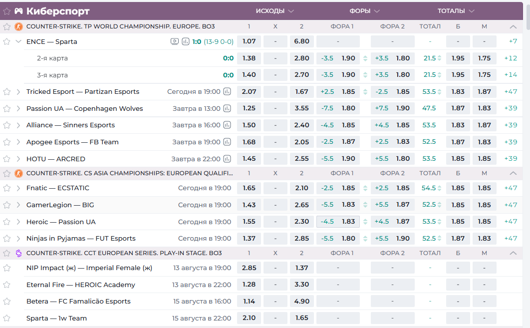Open +7 more markets for ENCE — Sparta
Screen dimensions: 530x328
513,41
